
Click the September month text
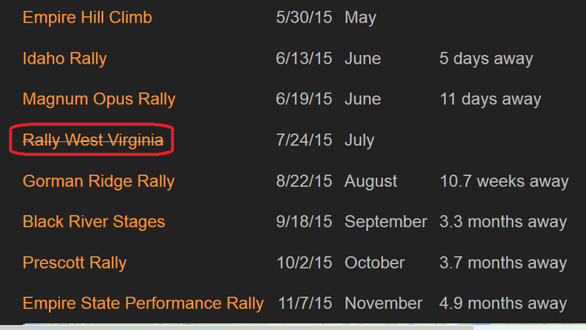[386, 222]
